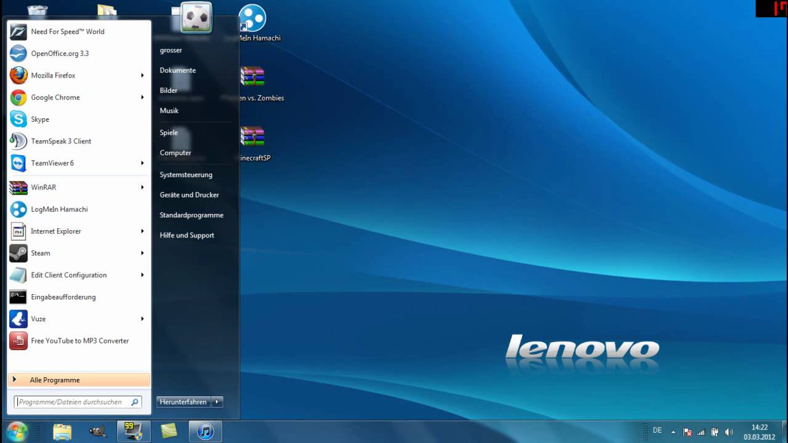Expand Edit Client Configuration arrow
This screenshot has width=788, height=443.
click(x=142, y=275)
